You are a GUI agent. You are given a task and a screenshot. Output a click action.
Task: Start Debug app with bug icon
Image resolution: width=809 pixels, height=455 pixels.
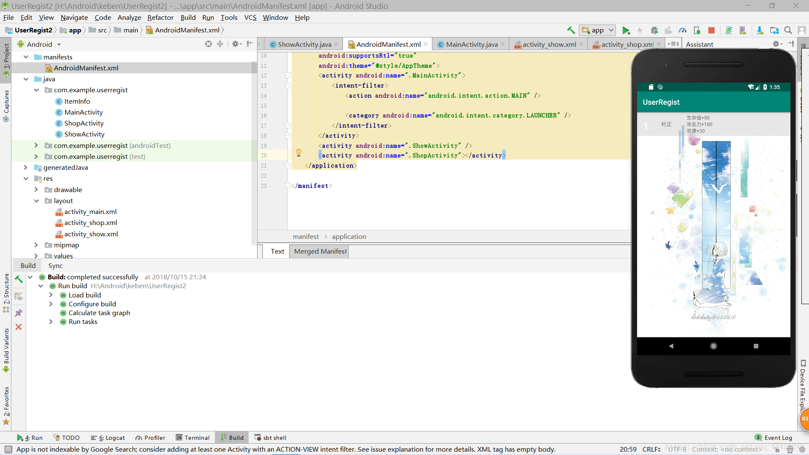coord(654,30)
